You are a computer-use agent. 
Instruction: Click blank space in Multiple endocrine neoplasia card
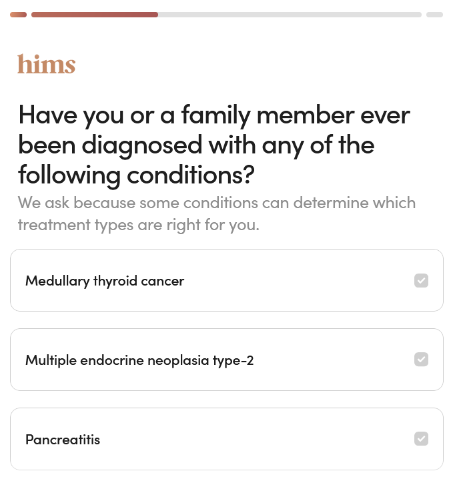click(334, 360)
